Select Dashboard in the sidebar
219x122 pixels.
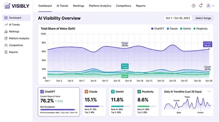[16, 18]
